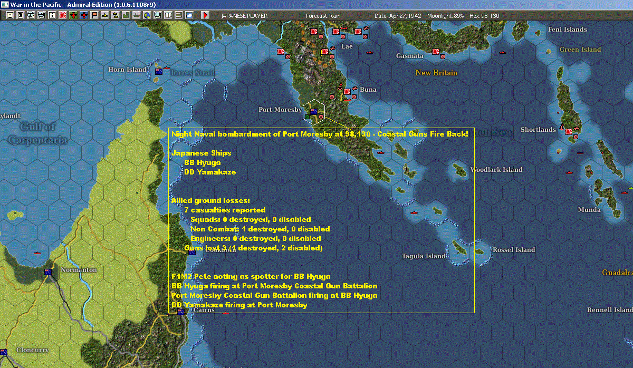Select Japanese flag base at Gasmata
633x368 pixels.
coord(436,52)
